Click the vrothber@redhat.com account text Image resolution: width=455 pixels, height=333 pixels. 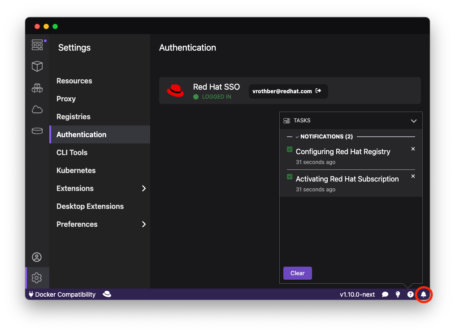(282, 91)
